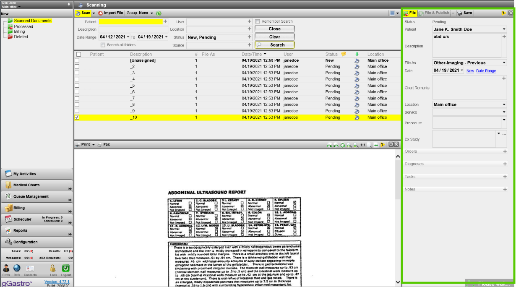The width and height of the screenshot is (516, 287).
Task: Open the view options icon in Scanning toolbar
Action: pos(392,13)
